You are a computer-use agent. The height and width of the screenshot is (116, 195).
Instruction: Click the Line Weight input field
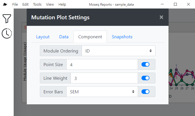coord(104,78)
